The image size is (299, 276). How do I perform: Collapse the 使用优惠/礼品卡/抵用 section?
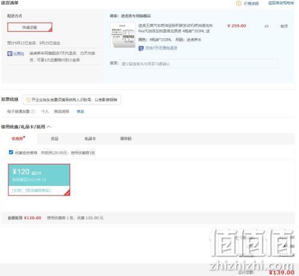(x=49, y=126)
